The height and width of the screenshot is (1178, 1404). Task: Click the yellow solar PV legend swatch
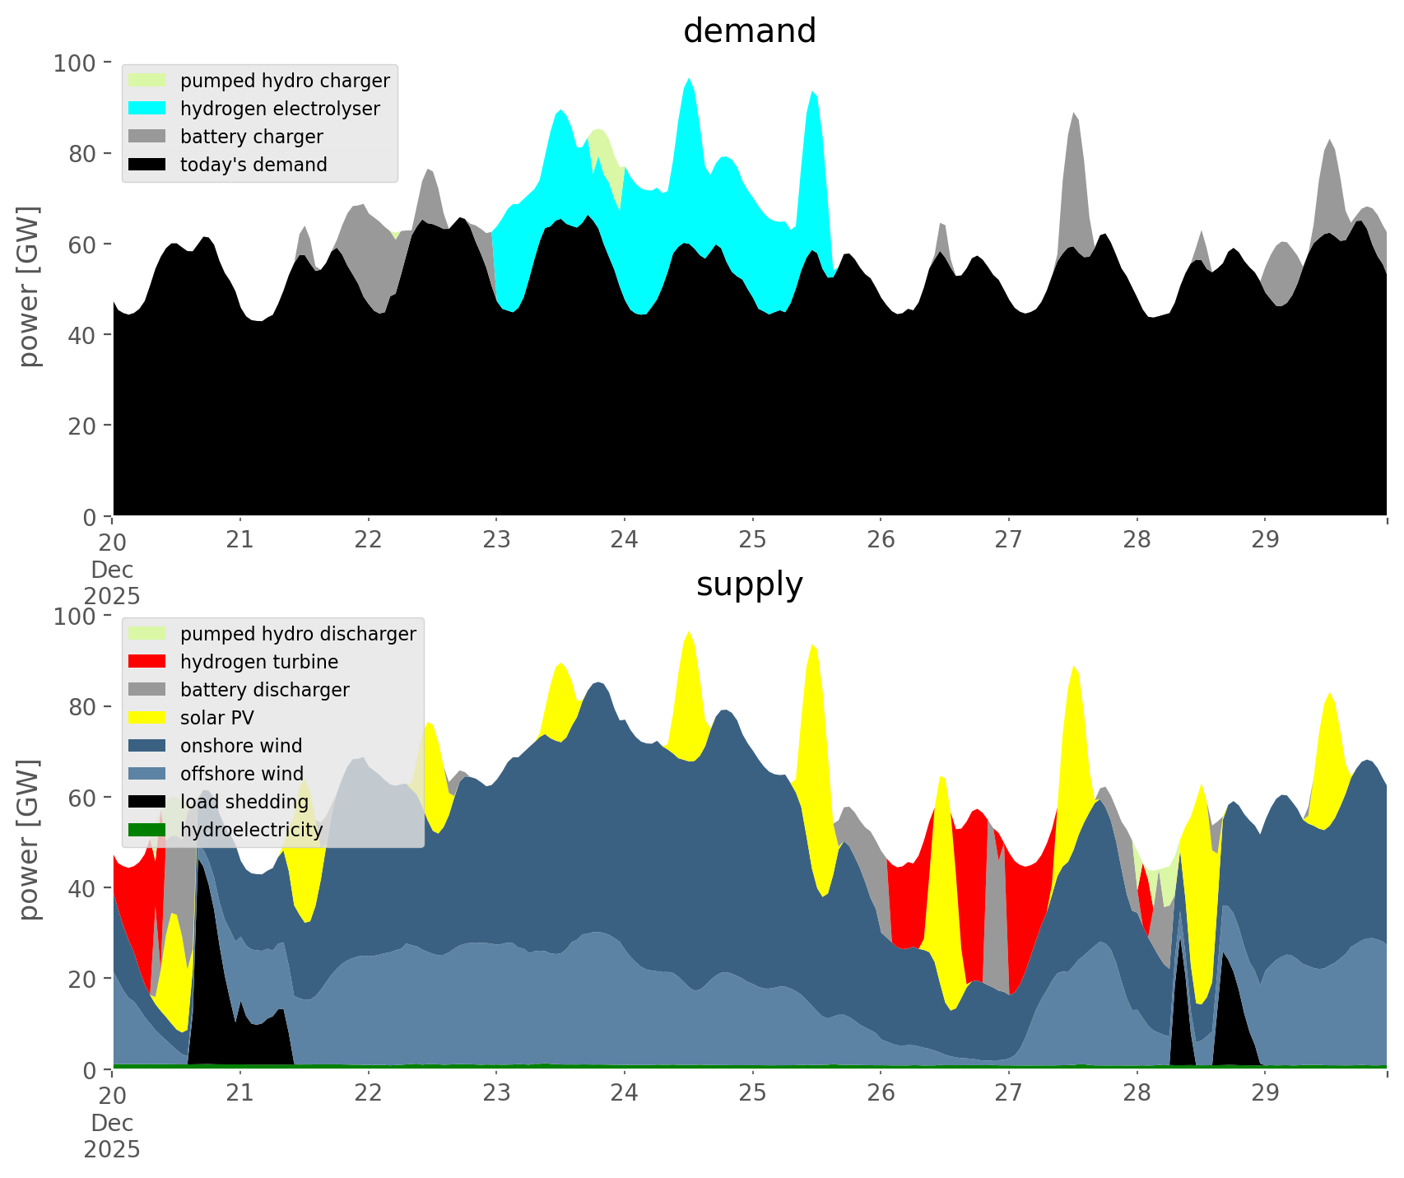147,718
